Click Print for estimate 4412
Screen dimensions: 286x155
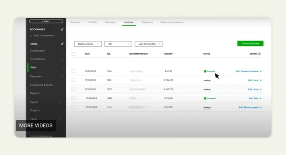click(256, 98)
